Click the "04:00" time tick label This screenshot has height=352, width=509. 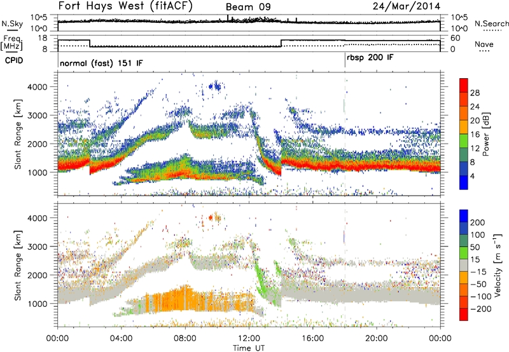pos(122,339)
